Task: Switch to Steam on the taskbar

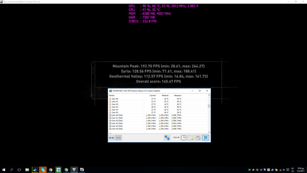Action: 35,170
